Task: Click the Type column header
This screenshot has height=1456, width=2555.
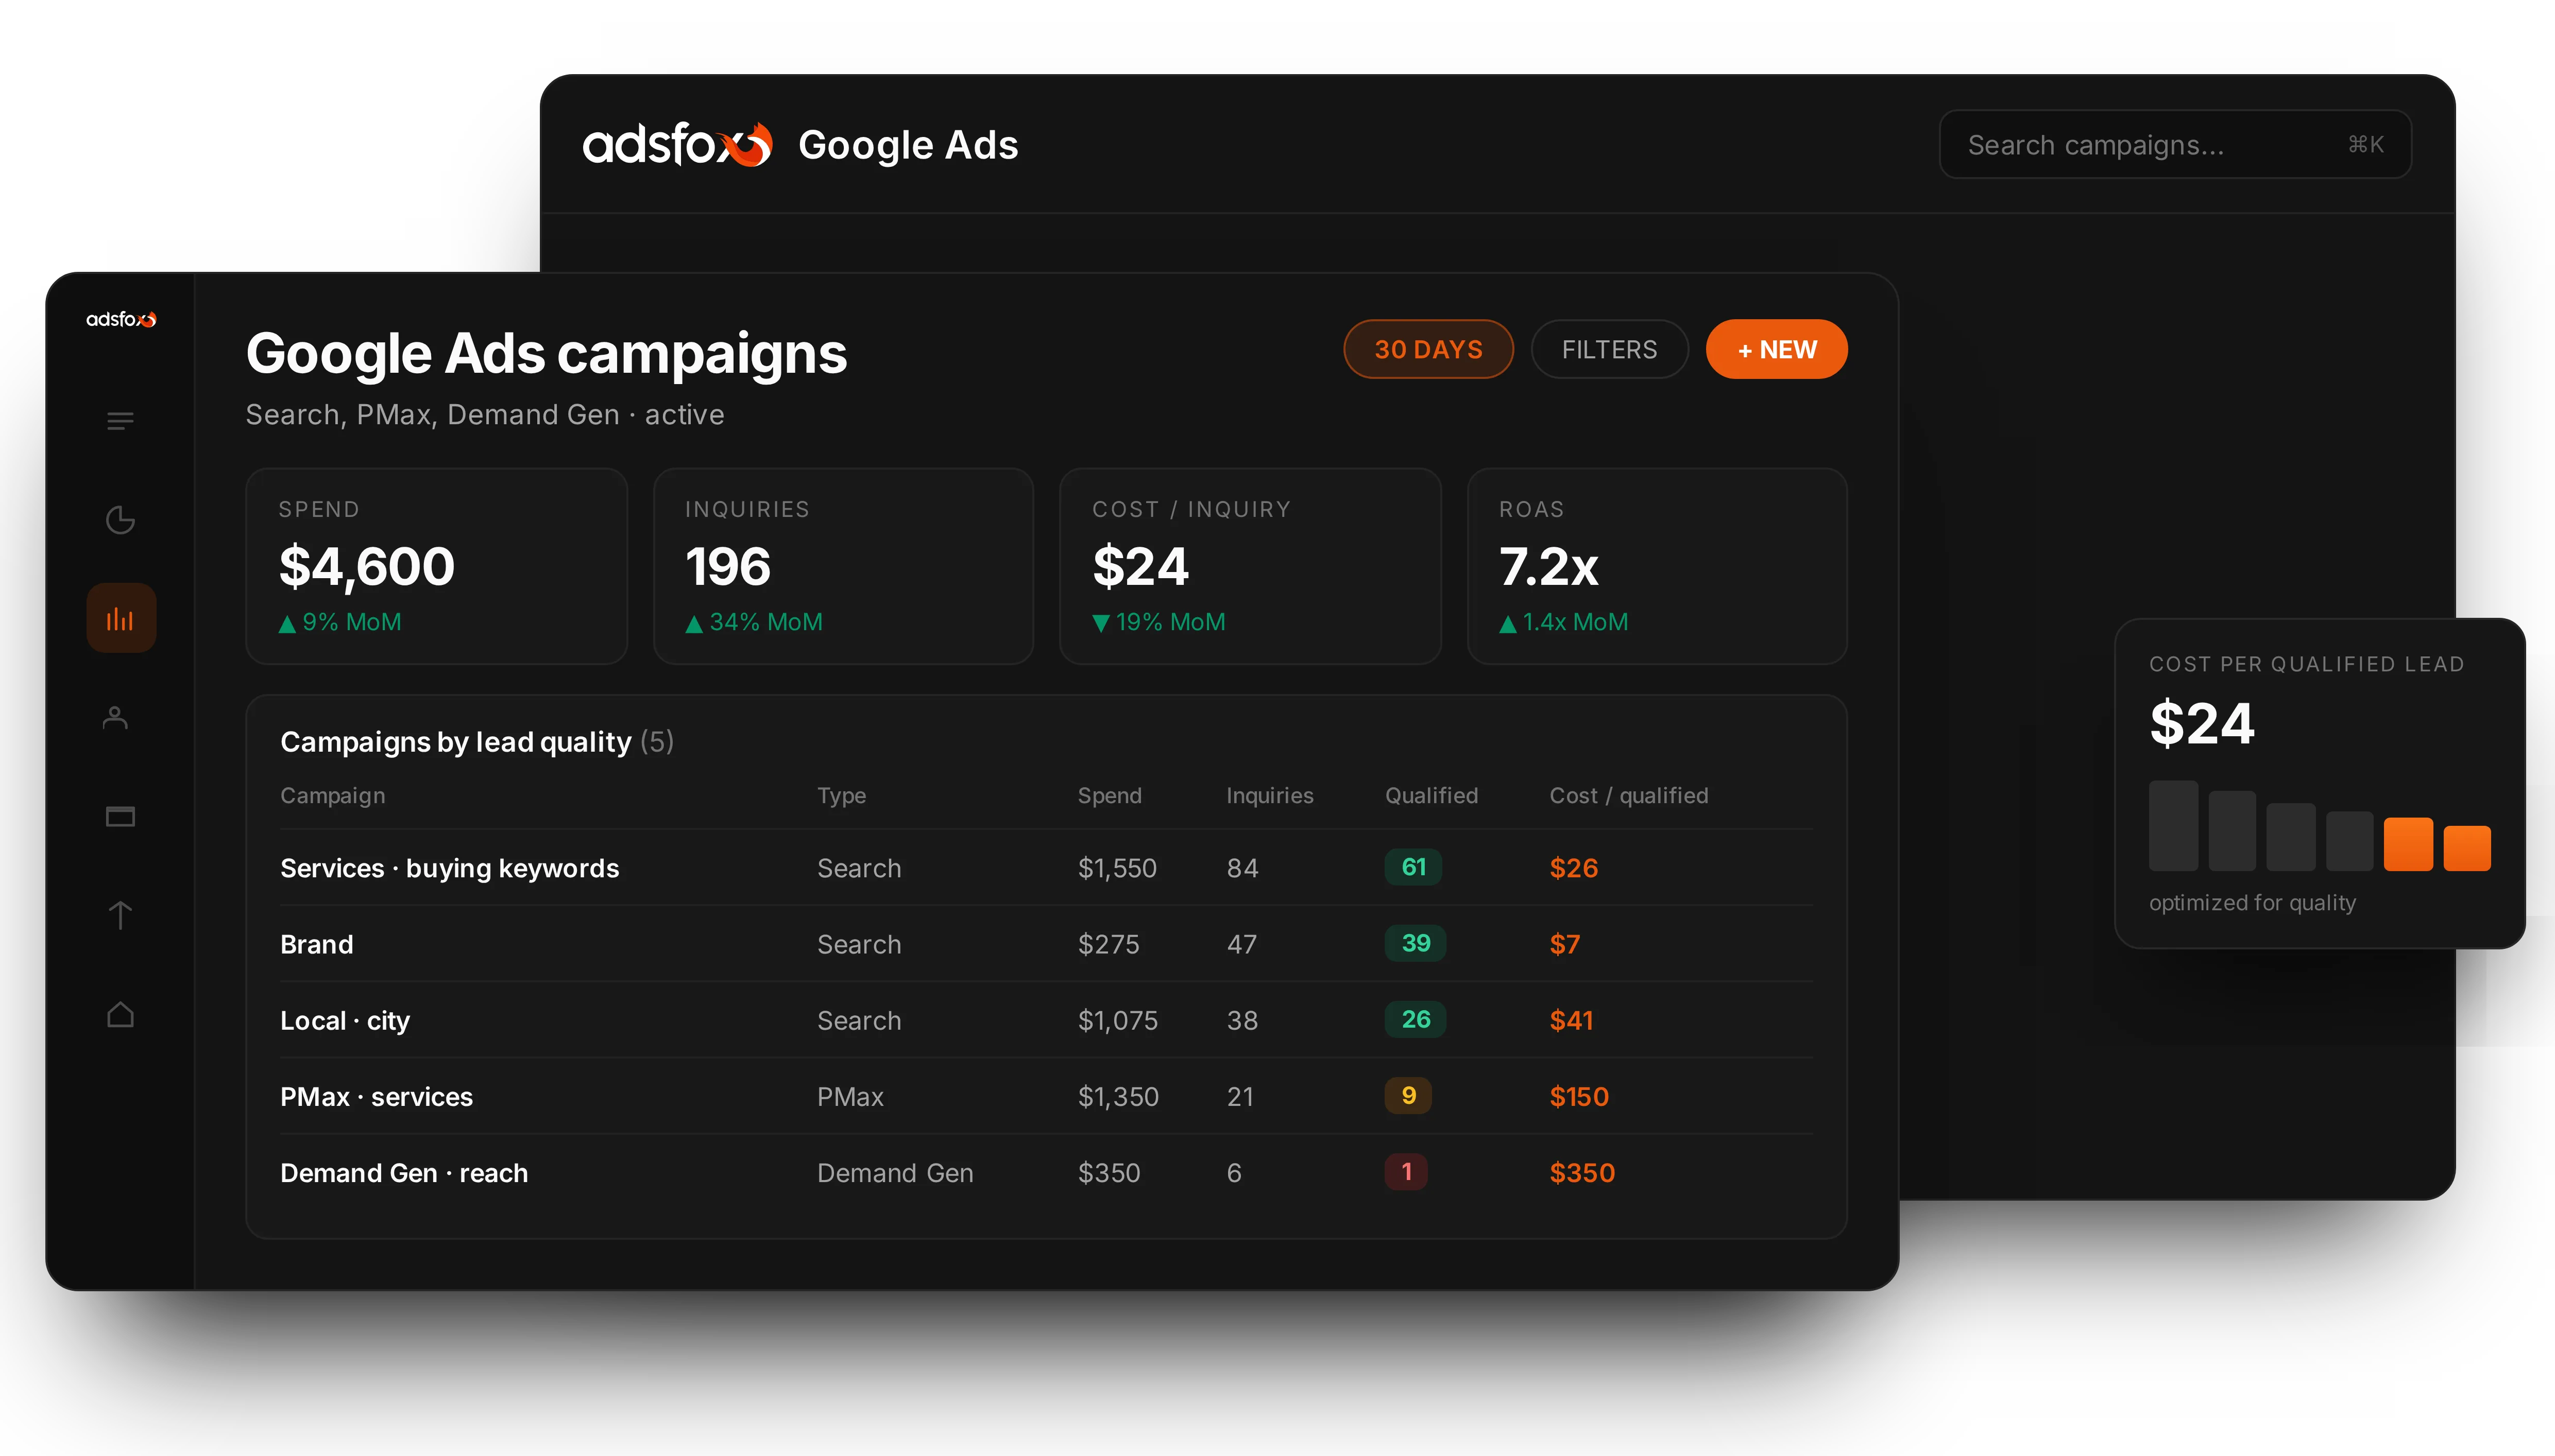Action: (x=841, y=795)
